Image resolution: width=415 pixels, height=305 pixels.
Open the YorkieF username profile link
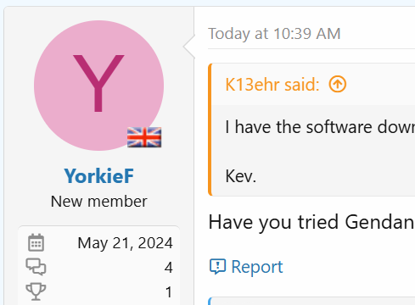click(98, 176)
